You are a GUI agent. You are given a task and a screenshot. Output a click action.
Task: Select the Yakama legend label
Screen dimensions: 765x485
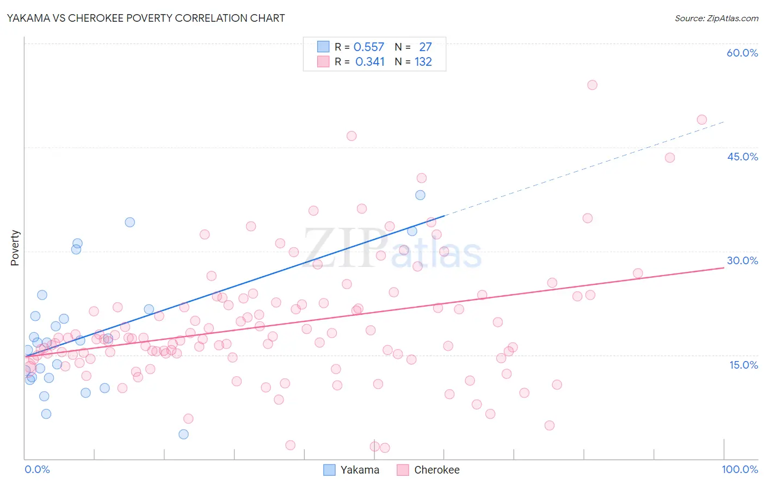[360, 470]
